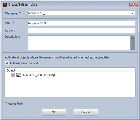Click the Activate/deactivate all label text

click(24, 63)
